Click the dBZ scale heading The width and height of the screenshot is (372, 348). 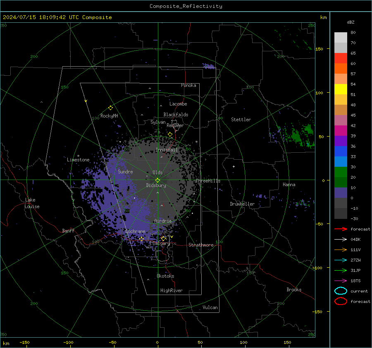[351, 22]
